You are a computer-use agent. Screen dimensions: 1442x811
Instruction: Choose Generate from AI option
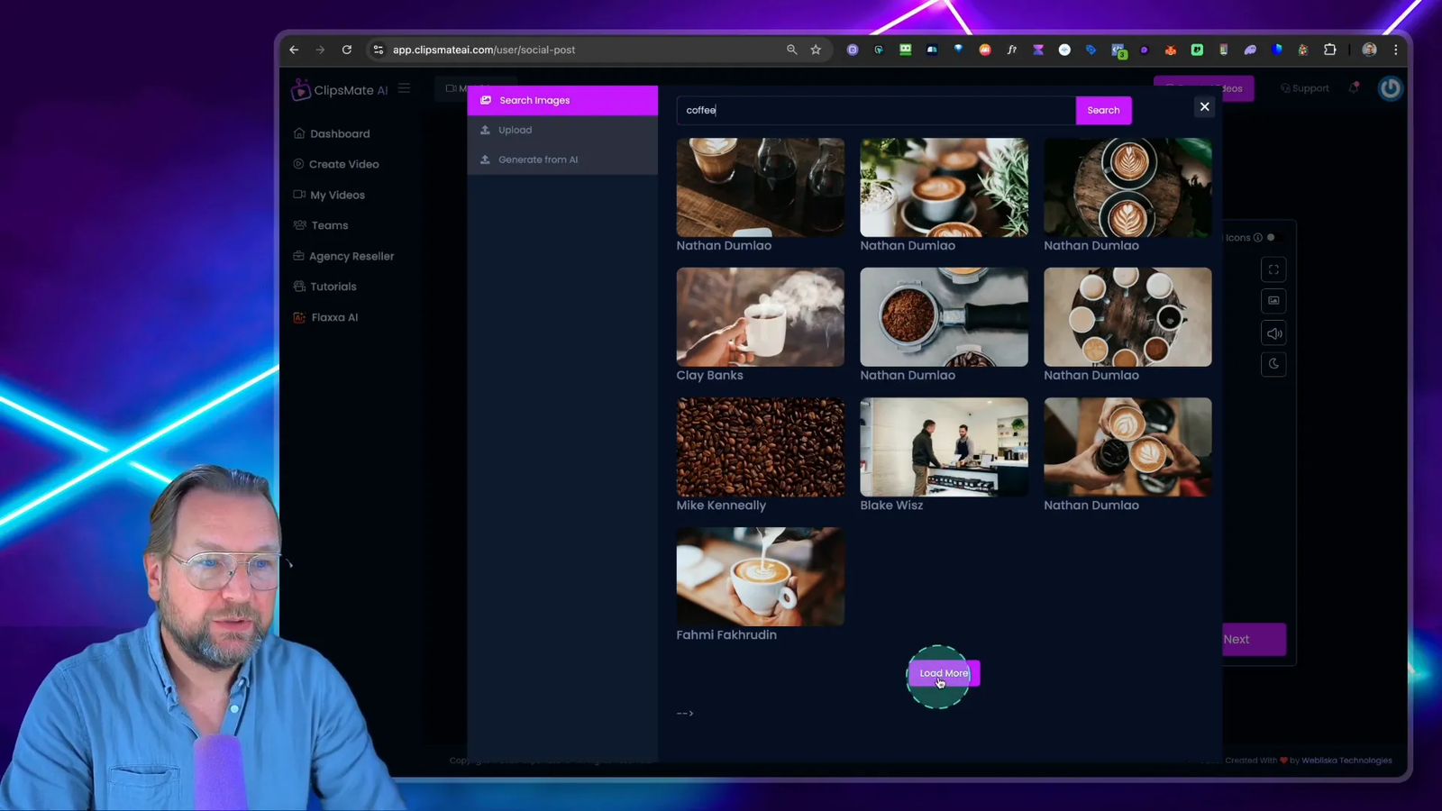coord(562,159)
